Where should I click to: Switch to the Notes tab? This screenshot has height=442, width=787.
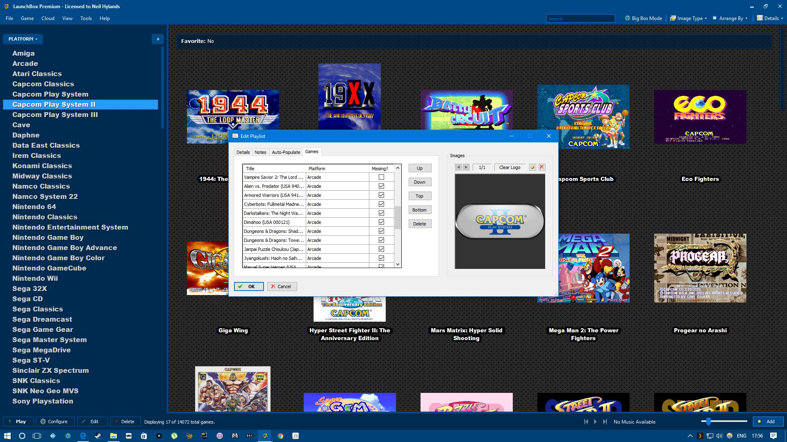260,152
